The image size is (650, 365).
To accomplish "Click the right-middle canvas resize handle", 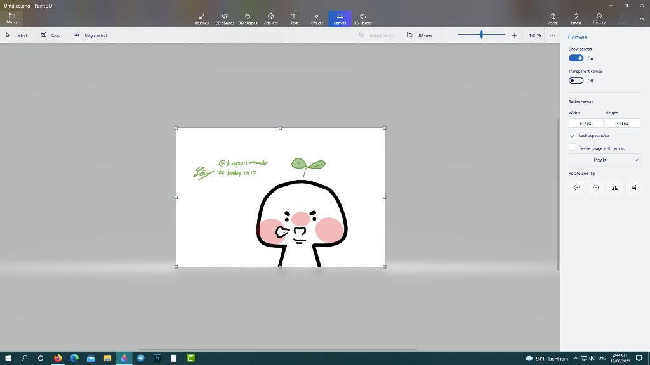I will pyautogui.click(x=385, y=198).
